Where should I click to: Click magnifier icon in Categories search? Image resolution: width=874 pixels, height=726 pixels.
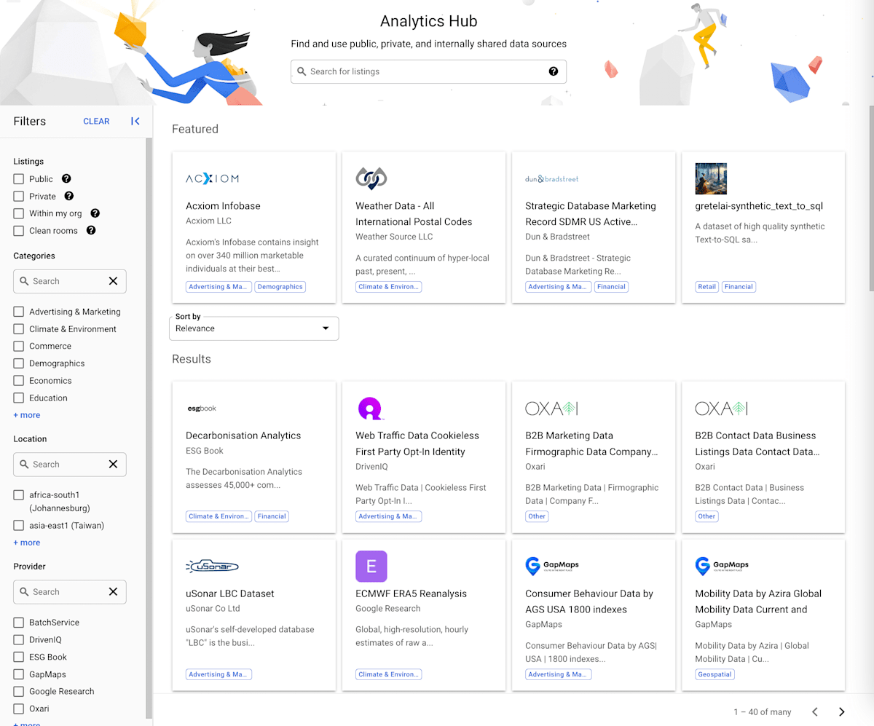click(x=24, y=281)
